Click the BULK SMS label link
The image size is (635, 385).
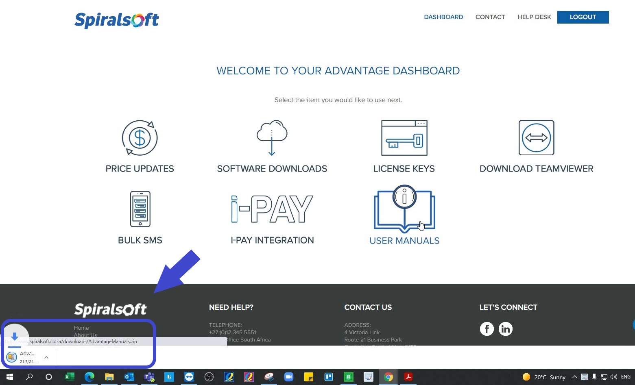coord(140,240)
